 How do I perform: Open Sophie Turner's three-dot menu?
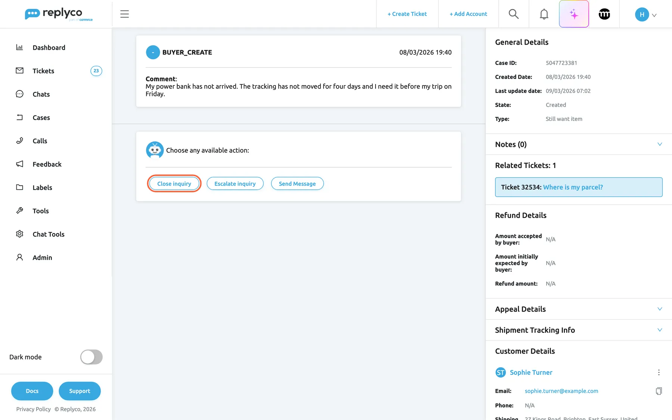tap(659, 372)
